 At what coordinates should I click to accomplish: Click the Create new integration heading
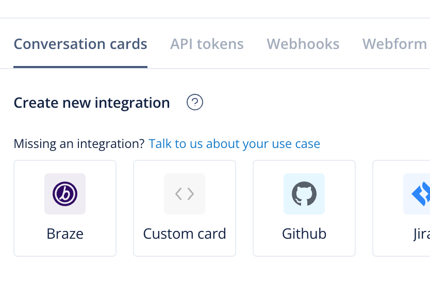(x=92, y=103)
